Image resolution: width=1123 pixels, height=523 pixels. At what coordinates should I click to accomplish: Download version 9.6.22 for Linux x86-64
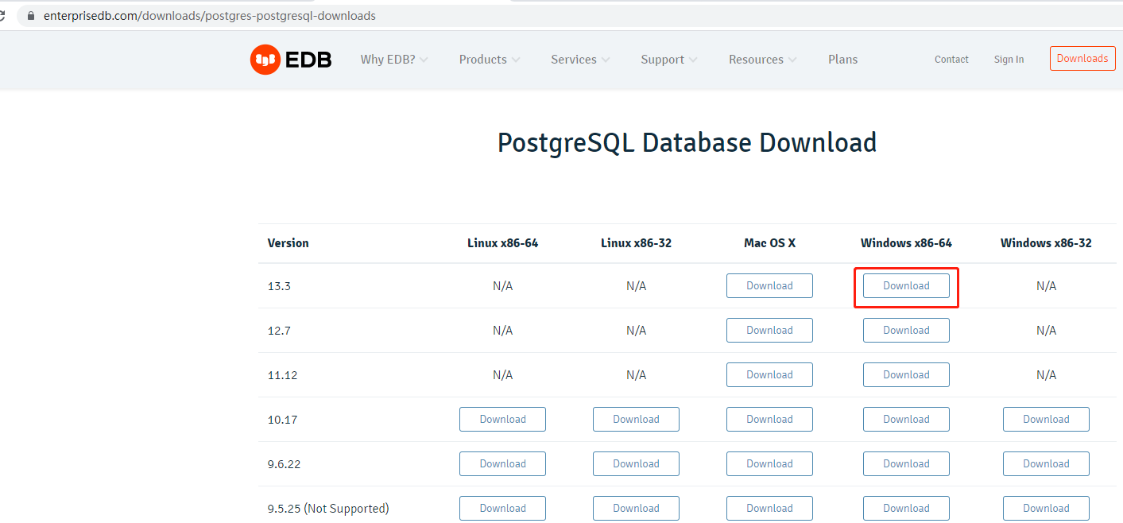click(x=502, y=464)
